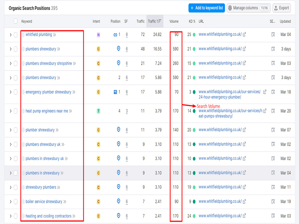Sort by Intent column header

(x=96, y=21)
